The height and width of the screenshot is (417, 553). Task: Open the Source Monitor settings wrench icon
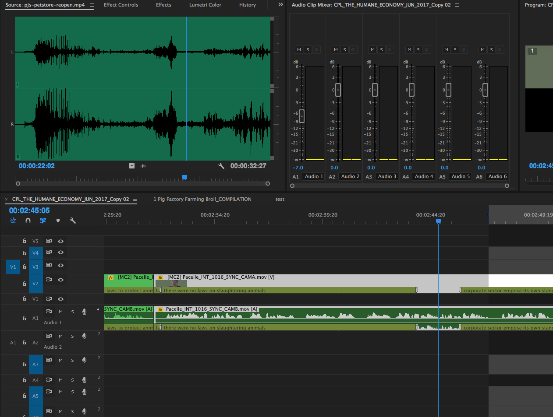coord(221,166)
